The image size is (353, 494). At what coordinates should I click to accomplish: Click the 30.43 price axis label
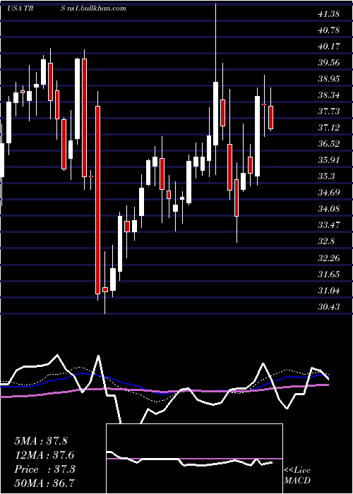[328, 307]
